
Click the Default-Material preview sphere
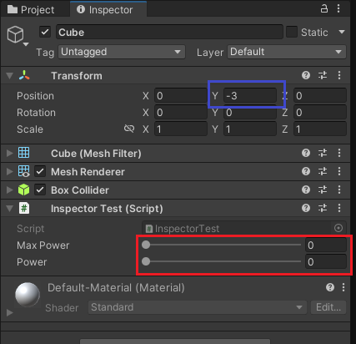pyautogui.click(x=28, y=295)
